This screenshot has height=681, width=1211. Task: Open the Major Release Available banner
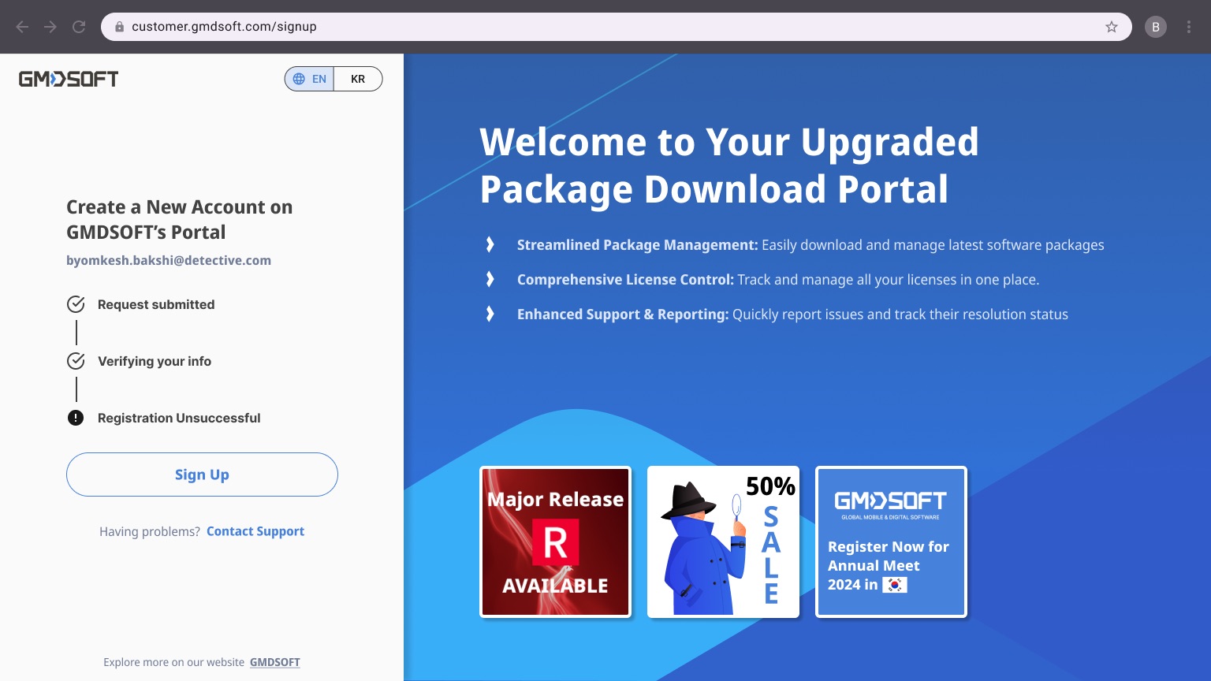556,542
